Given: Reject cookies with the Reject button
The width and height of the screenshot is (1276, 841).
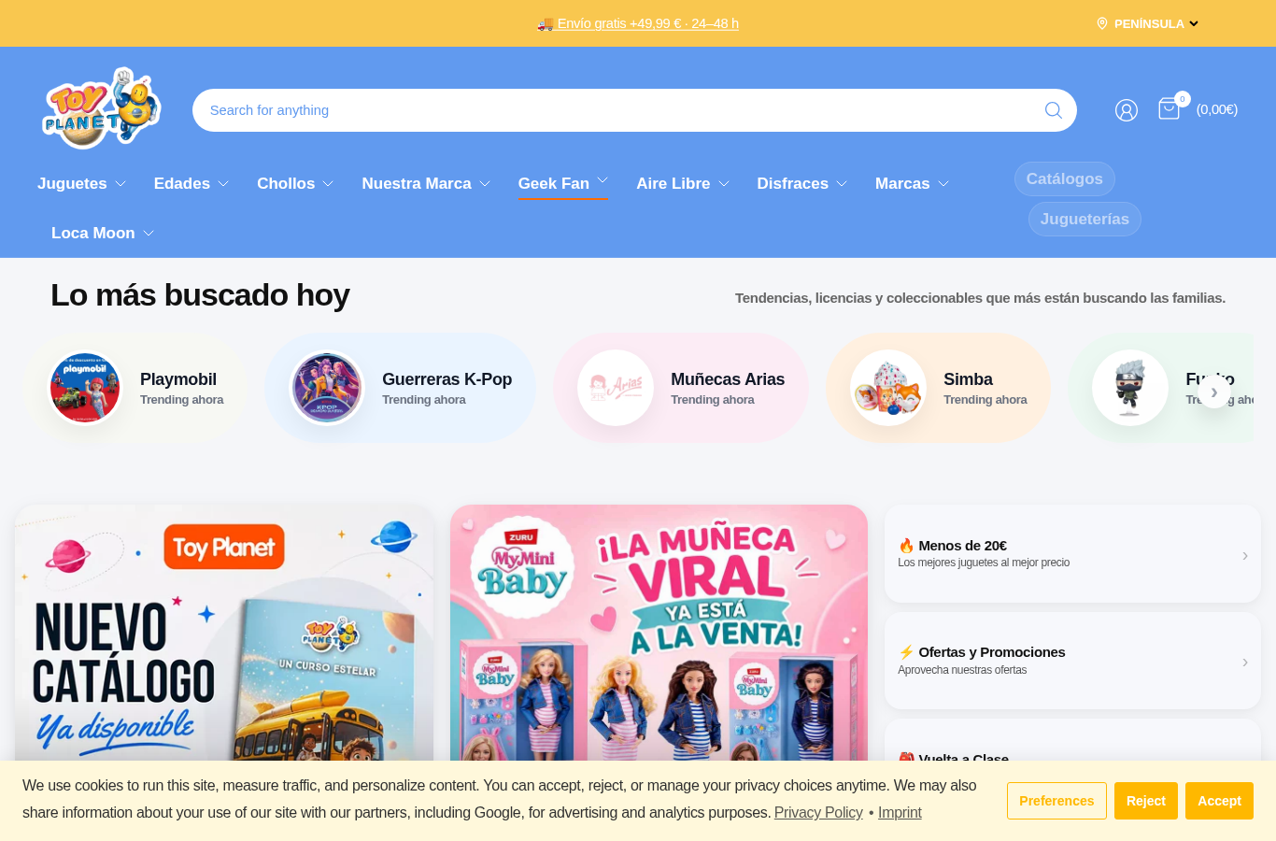Looking at the screenshot, I should tap(1146, 801).
